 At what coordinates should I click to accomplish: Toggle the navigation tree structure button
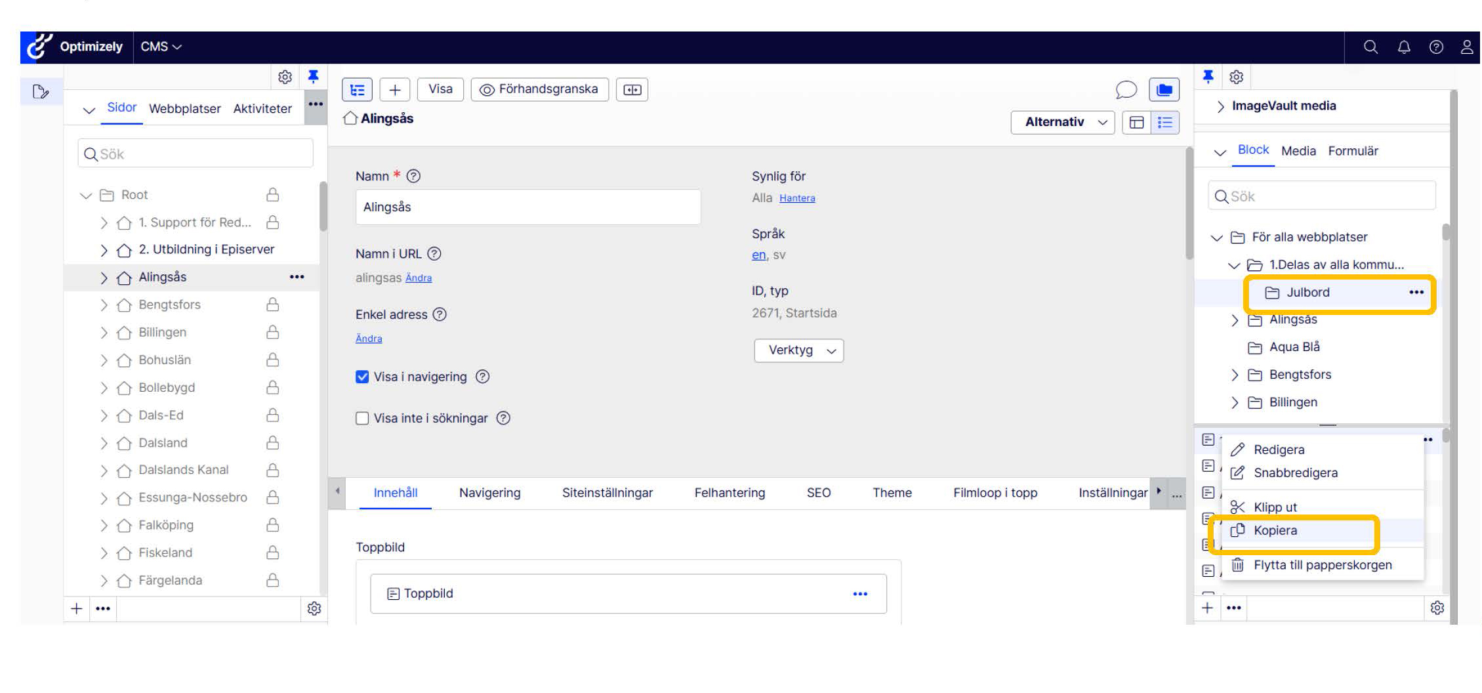coord(357,90)
